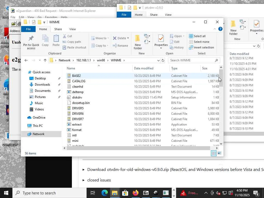The height and width of the screenshot is (198, 264).
Task: Expand the Delete dropdown arrow
Action: coord(128,38)
